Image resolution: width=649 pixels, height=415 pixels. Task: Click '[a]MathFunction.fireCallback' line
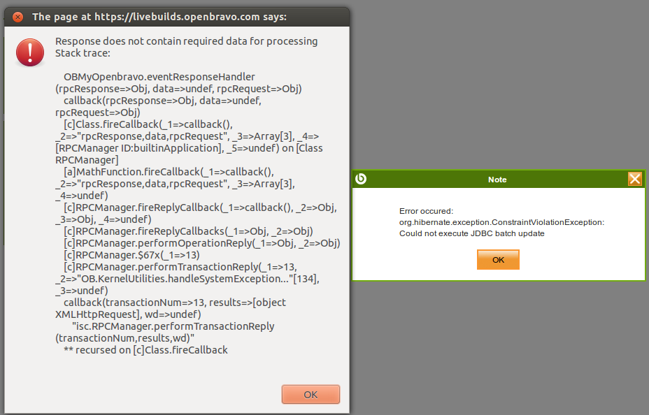pos(169,172)
